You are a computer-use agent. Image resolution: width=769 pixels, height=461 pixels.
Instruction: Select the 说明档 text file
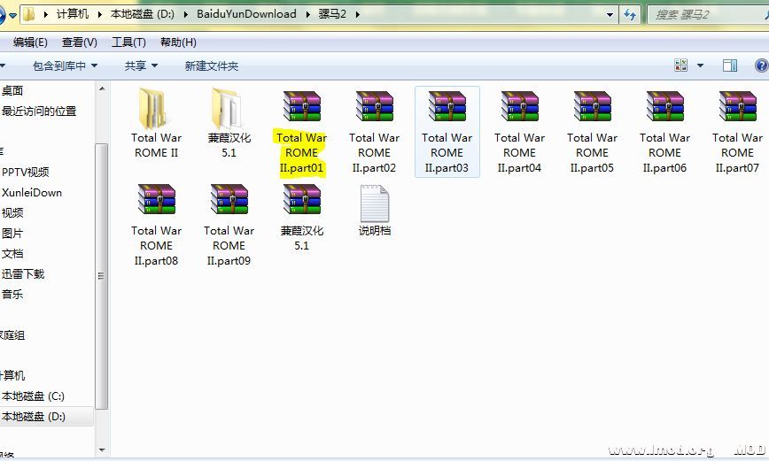374,204
